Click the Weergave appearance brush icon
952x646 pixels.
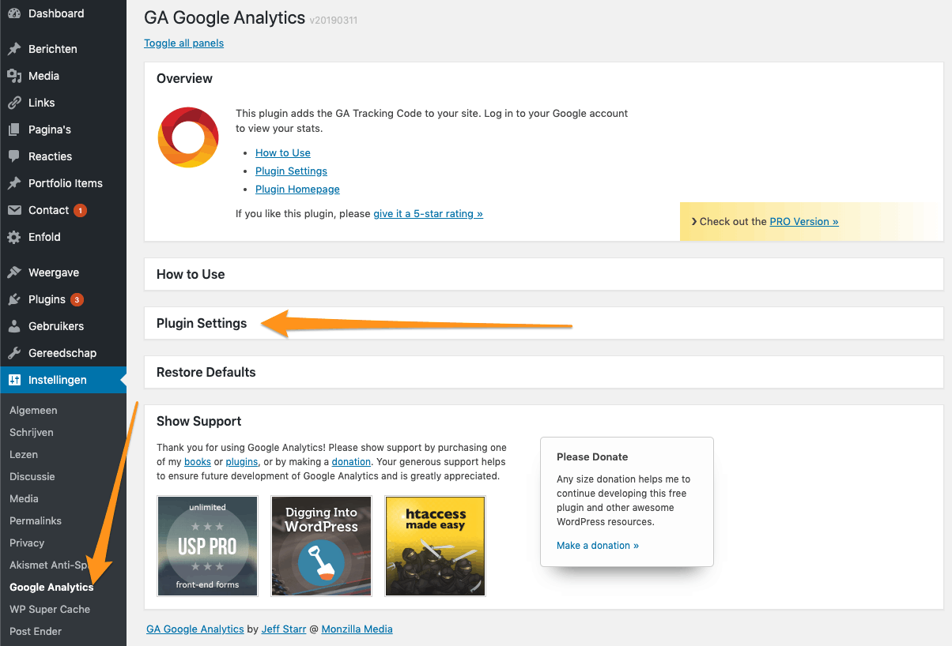click(17, 272)
